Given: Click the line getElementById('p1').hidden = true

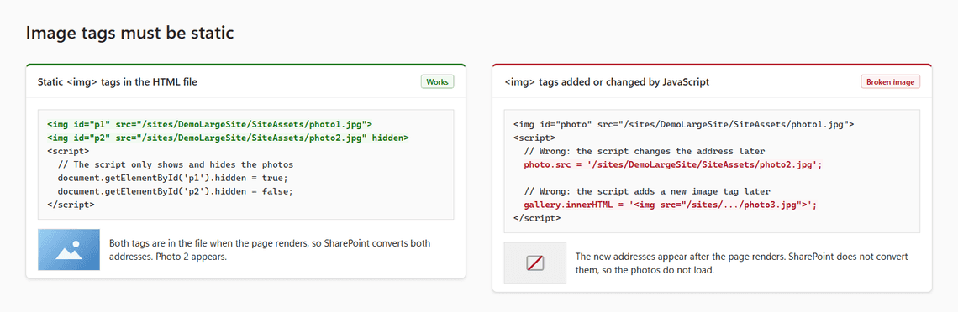Looking at the screenshot, I should pyautogui.click(x=172, y=178).
